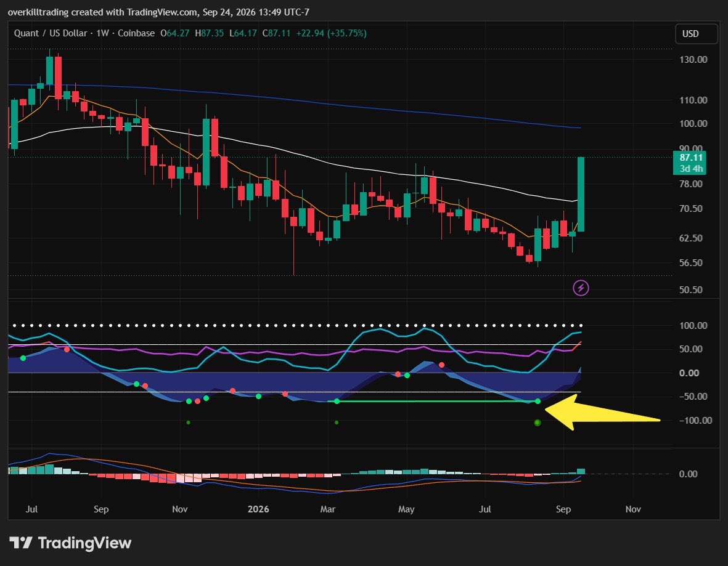728x566 pixels.
Task: Click the Mar label on the time axis
Action: (327, 509)
